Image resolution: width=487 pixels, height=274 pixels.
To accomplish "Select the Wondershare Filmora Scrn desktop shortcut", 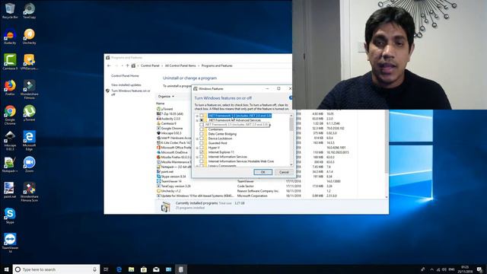I will tap(29, 192).
